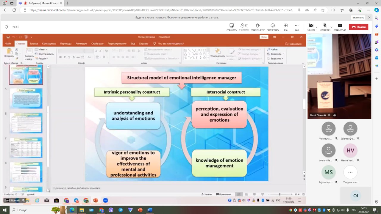The image size is (381, 214).
Task: Open a new browser tab
Action: pos(68,3)
